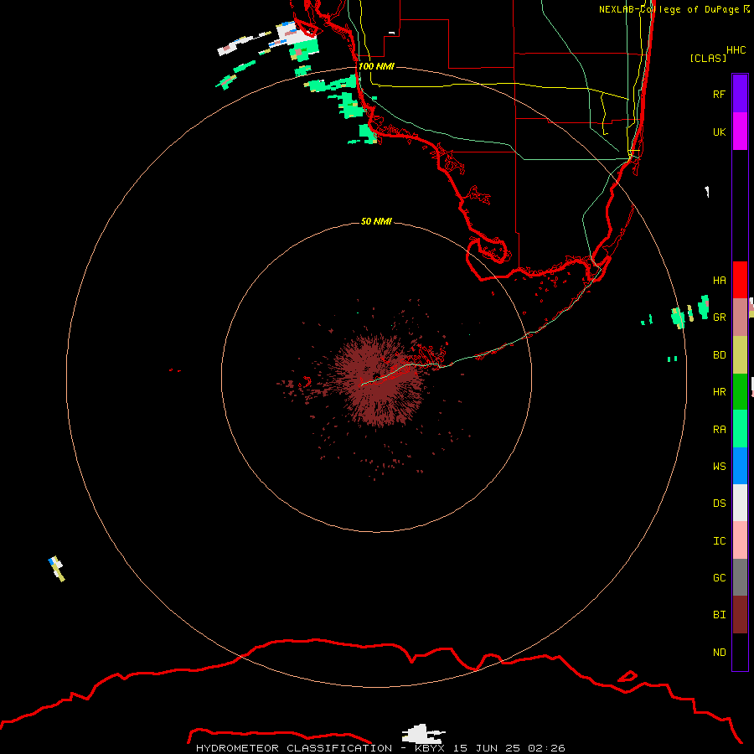Click the light pink IC swatch
The height and width of the screenshot is (754, 754).
point(740,540)
